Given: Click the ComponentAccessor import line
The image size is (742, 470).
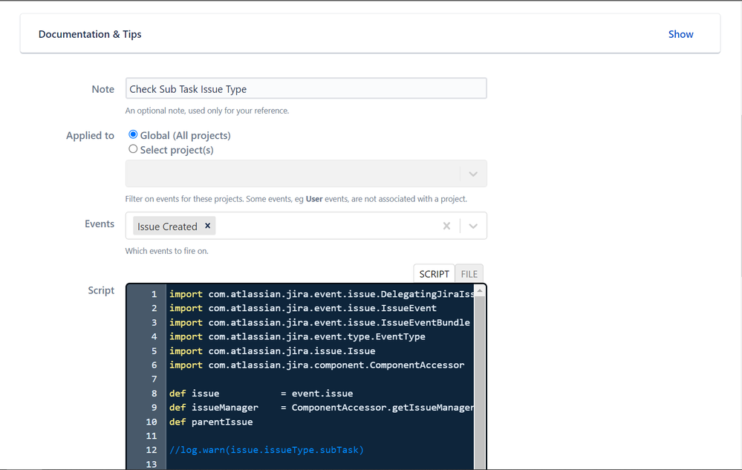Looking at the screenshot, I should click(316, 365).
